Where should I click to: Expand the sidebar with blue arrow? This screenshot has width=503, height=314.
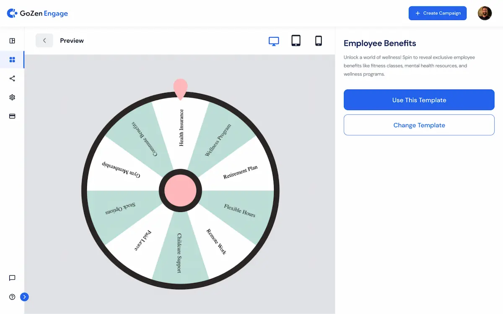coord(25,297)
